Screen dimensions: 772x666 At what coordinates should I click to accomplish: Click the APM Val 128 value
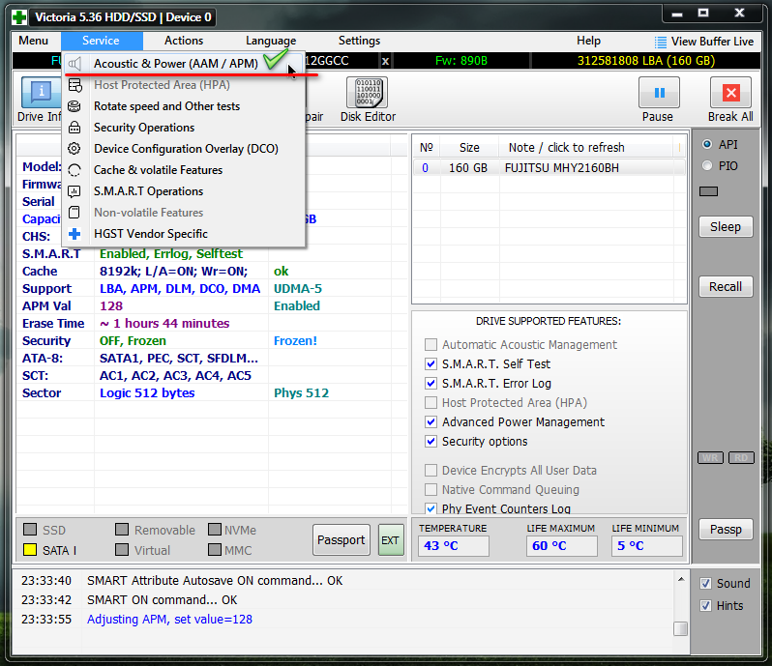pos(111,306)
